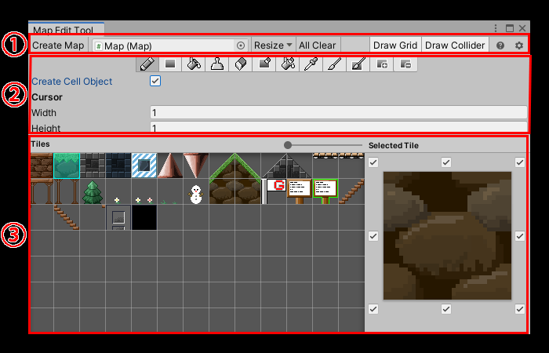Click the Create Map button
The image size is (549, 353).
58,45
